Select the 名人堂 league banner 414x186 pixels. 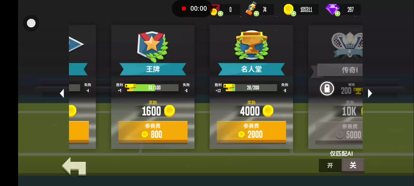[251, 69]
